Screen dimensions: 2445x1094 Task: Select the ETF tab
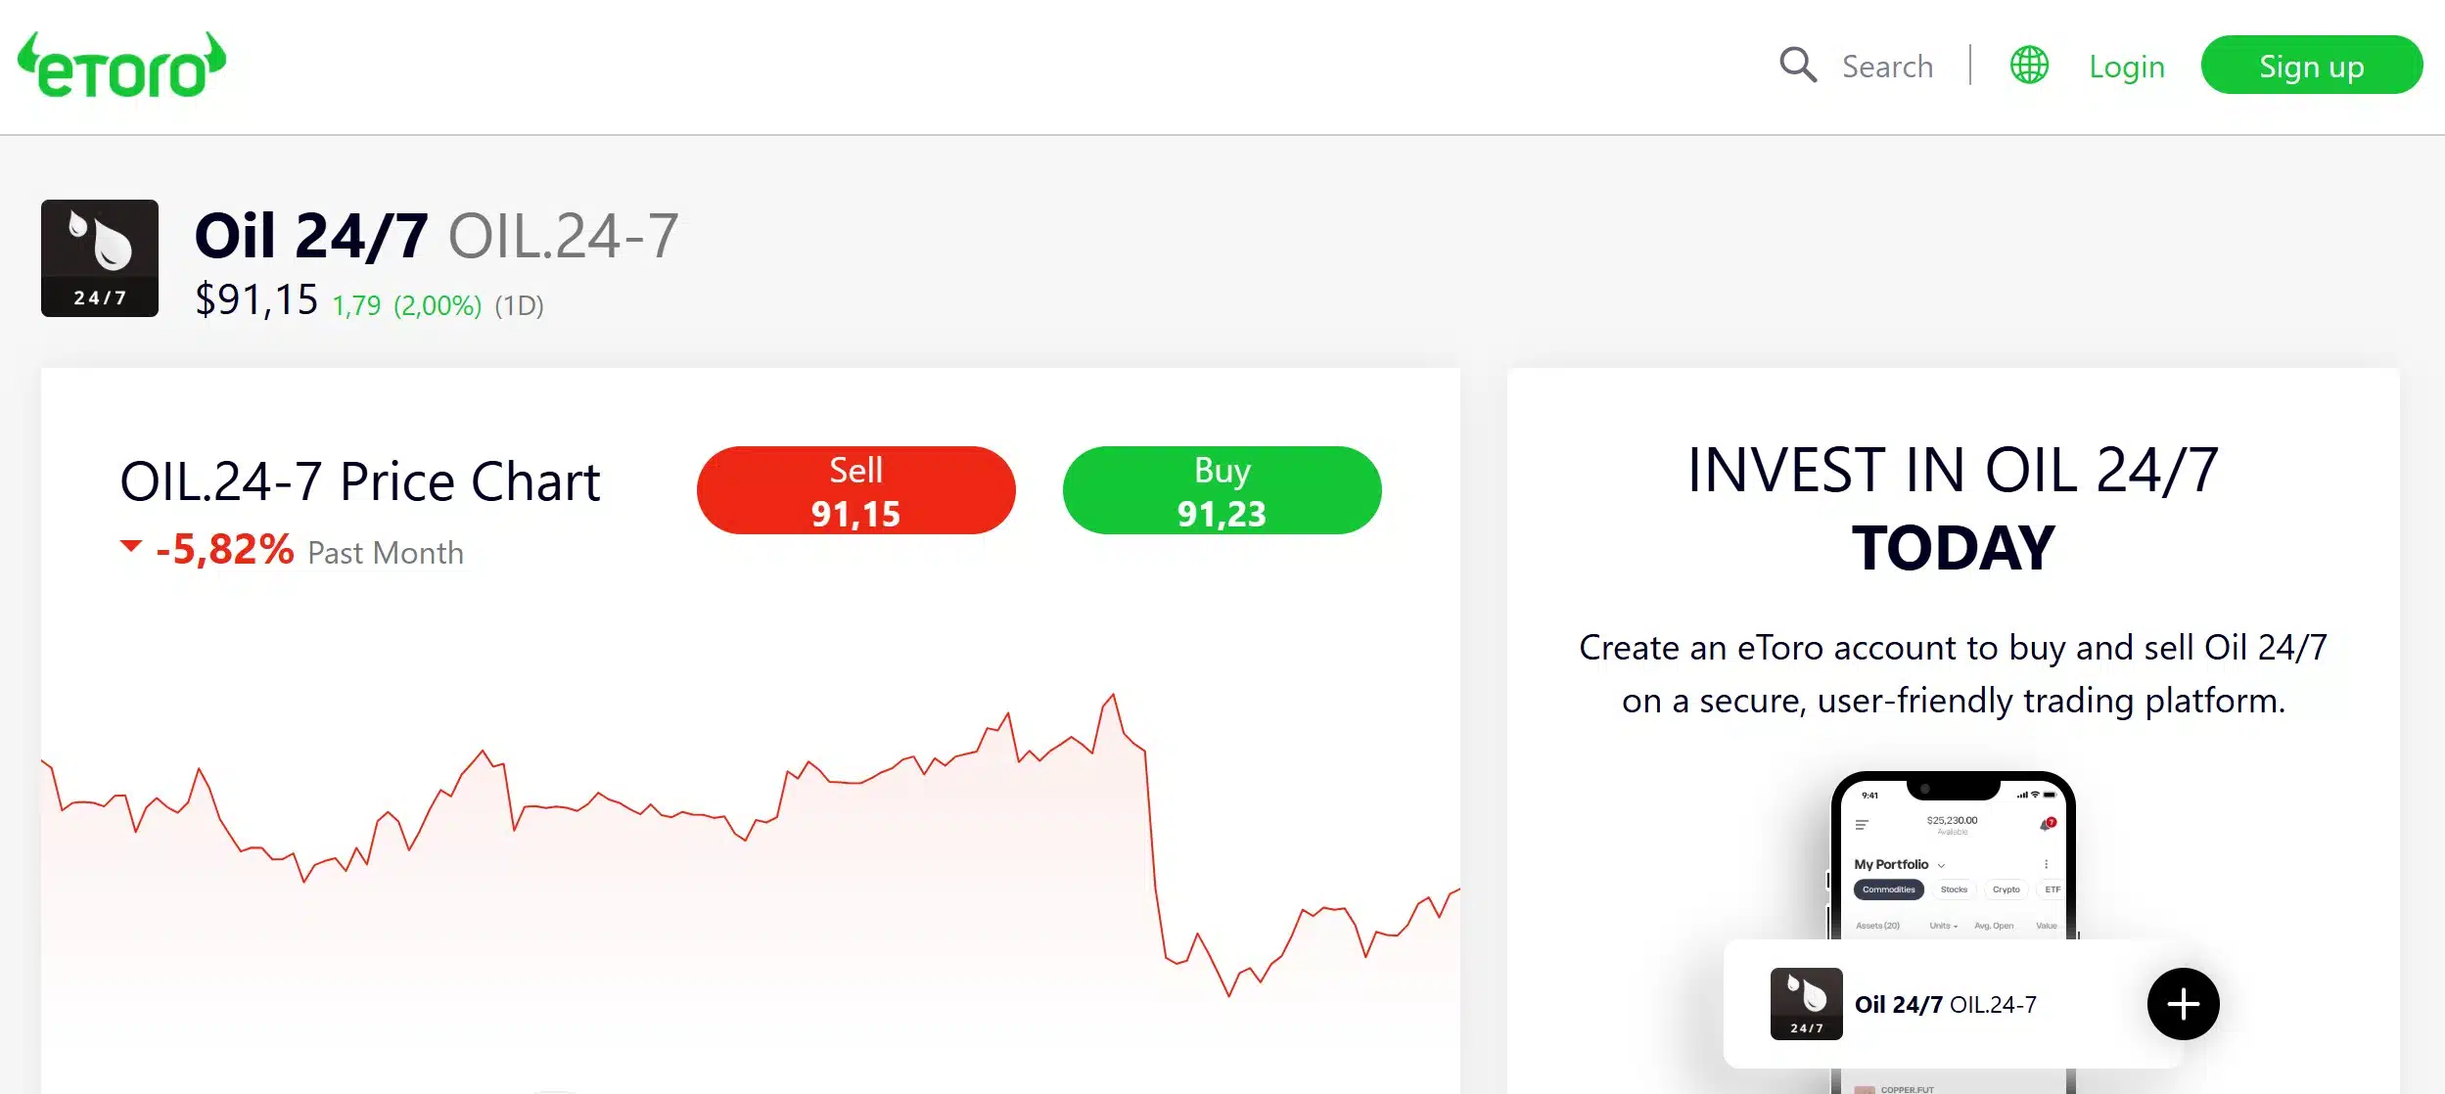(2053, 889)
